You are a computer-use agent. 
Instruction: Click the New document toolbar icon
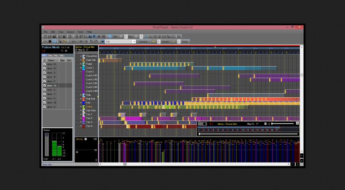click(x=46, y=36)
